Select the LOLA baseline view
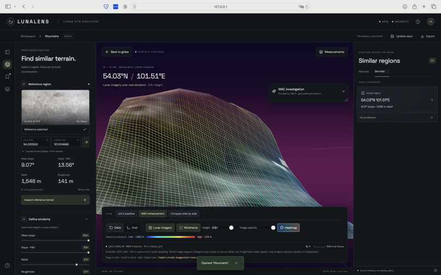Image resolution: width=441 pixels, height=275 pixels. point(126,213)
